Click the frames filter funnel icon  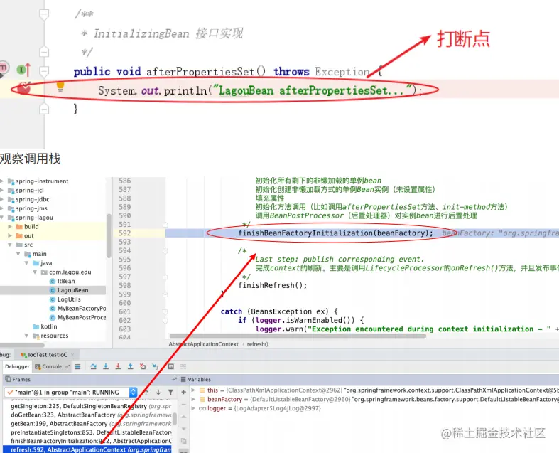click(170, 393)
